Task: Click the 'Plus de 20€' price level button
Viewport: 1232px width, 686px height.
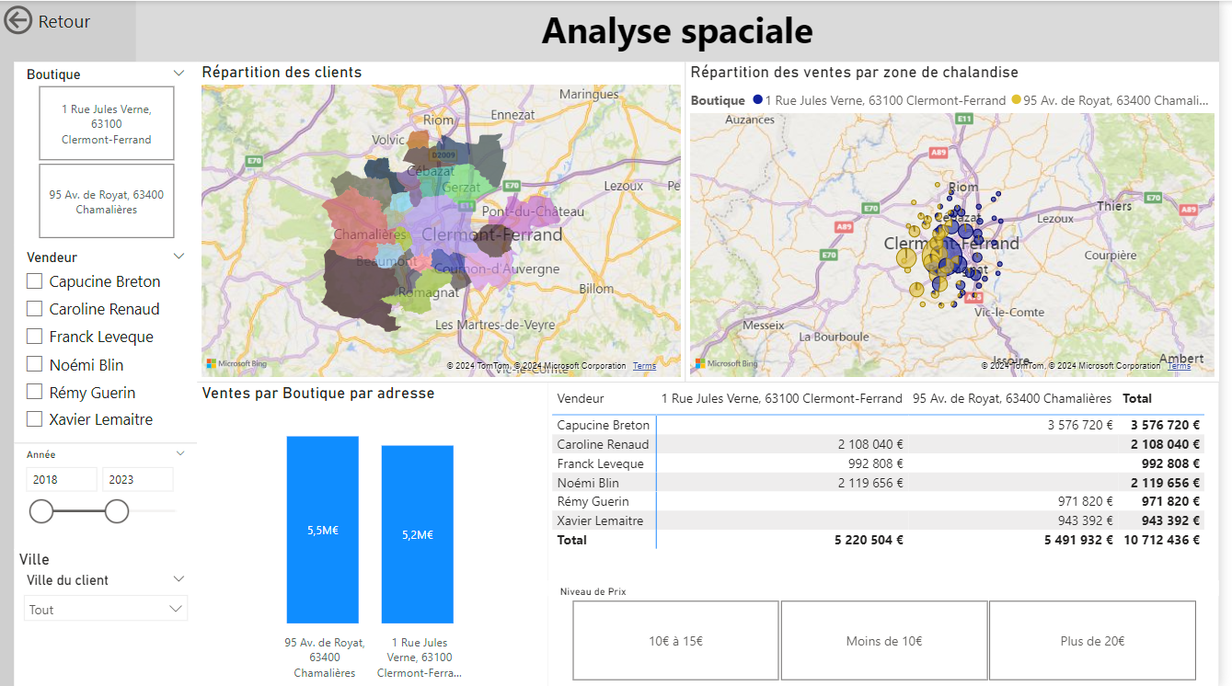Action: (x=1091, y=640)
